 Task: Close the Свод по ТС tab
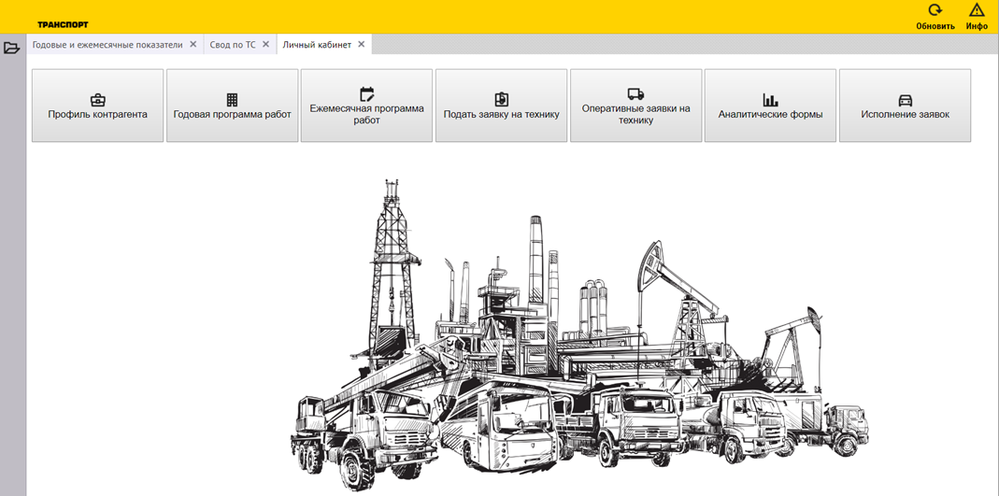266,45
